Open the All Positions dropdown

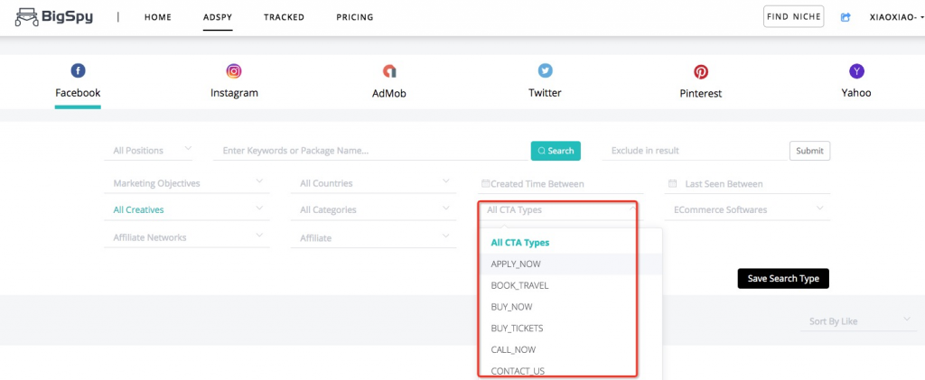tap(148, 151)
